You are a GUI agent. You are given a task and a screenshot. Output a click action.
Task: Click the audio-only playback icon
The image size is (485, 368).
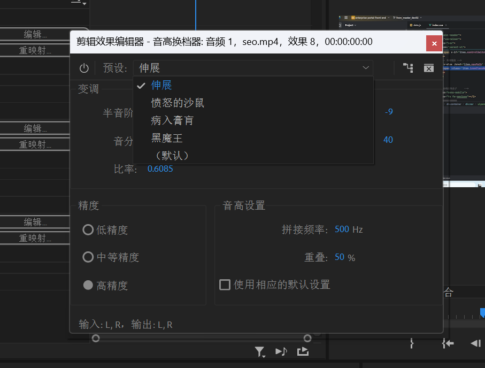point(281,351)
